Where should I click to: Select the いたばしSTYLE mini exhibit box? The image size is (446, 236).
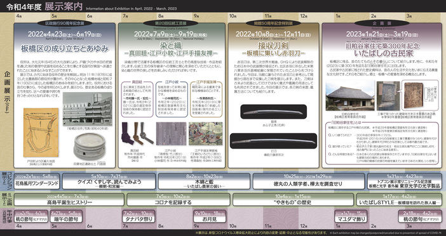[399, 200]
